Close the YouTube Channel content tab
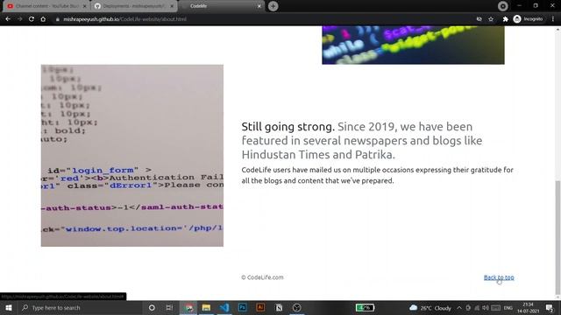This screenshot has height=315, width=561. pyautogui.click(x=85, y=6)
